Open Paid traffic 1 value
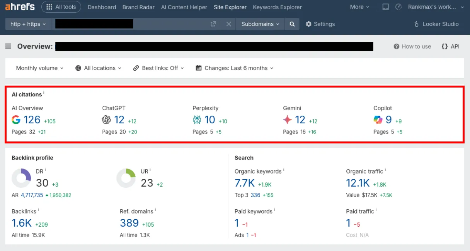Image resolution: width=470 pixels, height=251 pixels. click(x=348, y=223)
